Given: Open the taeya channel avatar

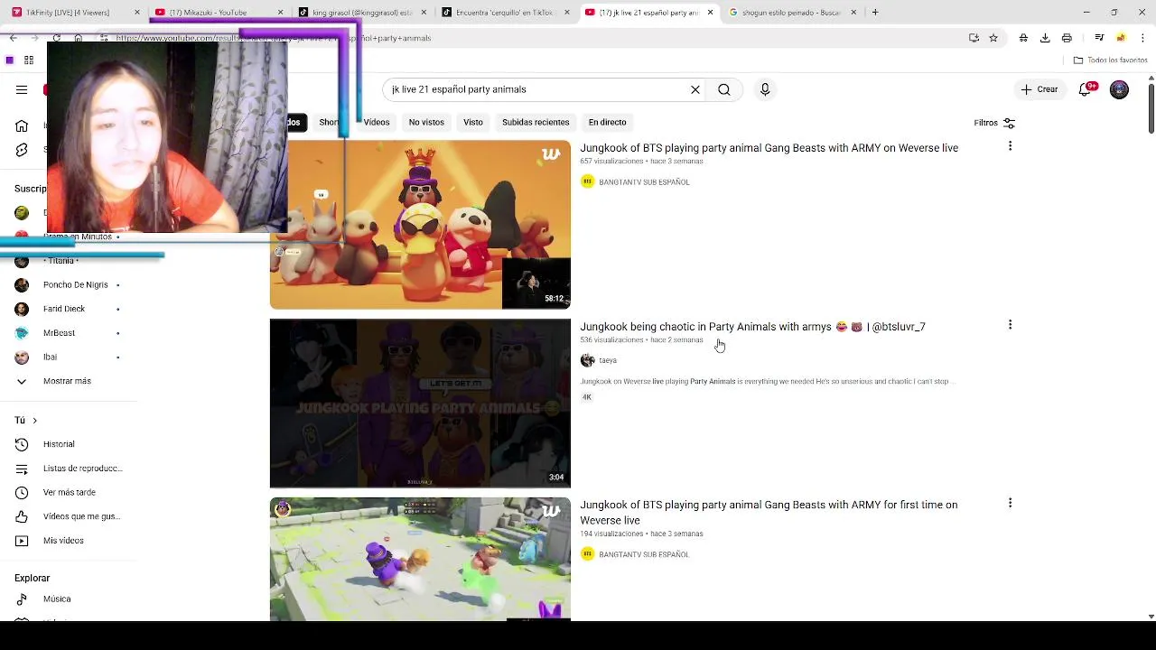Looking at the screenshot, I should pyautogui.click(x=587, y=360).
